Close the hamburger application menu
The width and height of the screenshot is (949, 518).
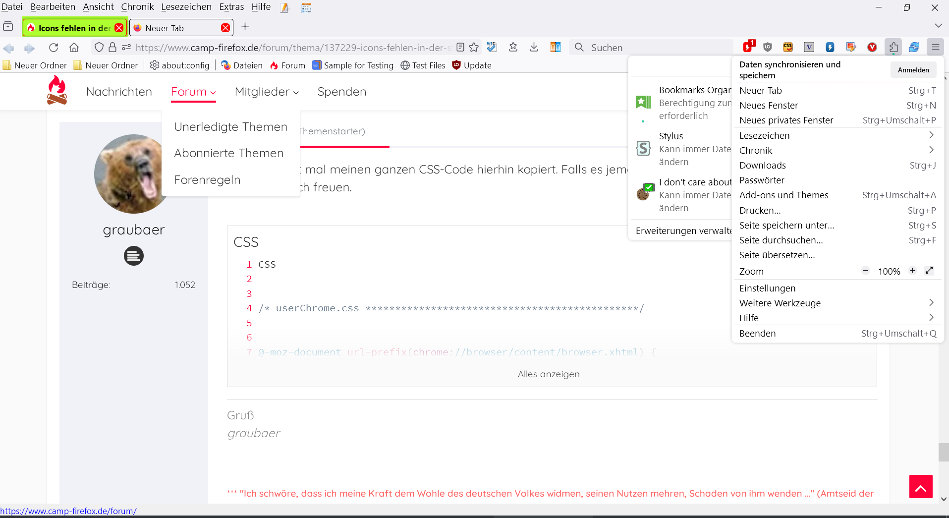click(936, 47)
